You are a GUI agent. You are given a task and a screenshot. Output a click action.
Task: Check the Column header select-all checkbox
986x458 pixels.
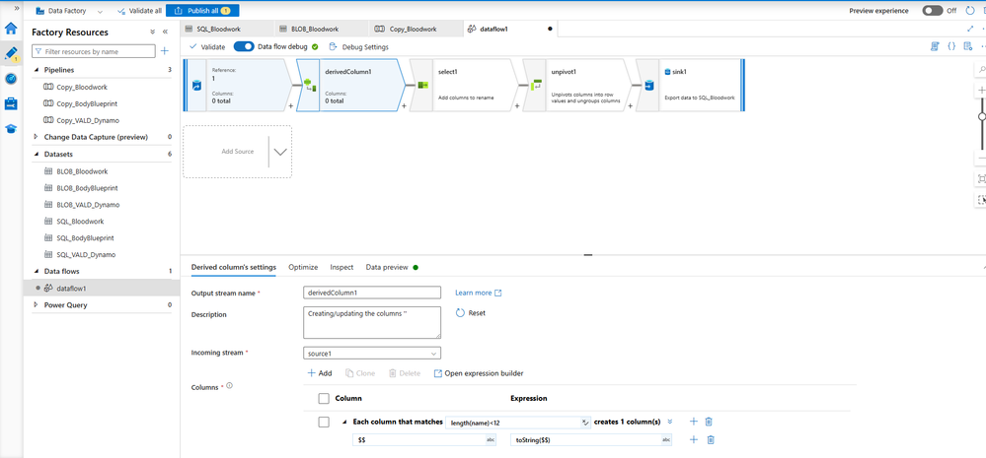tap(324, 398)
